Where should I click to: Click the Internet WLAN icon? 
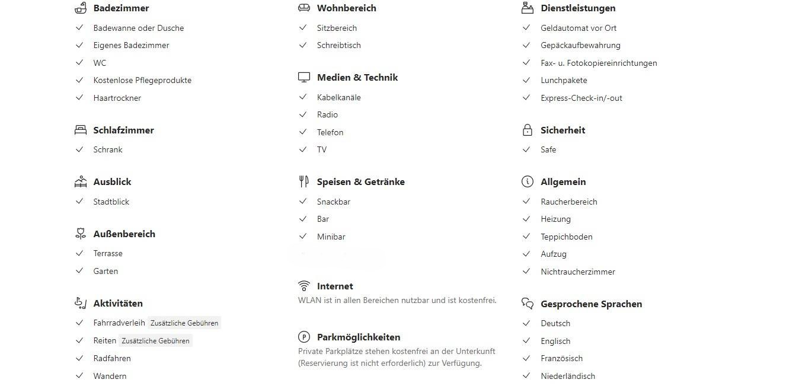coord(304,286)
